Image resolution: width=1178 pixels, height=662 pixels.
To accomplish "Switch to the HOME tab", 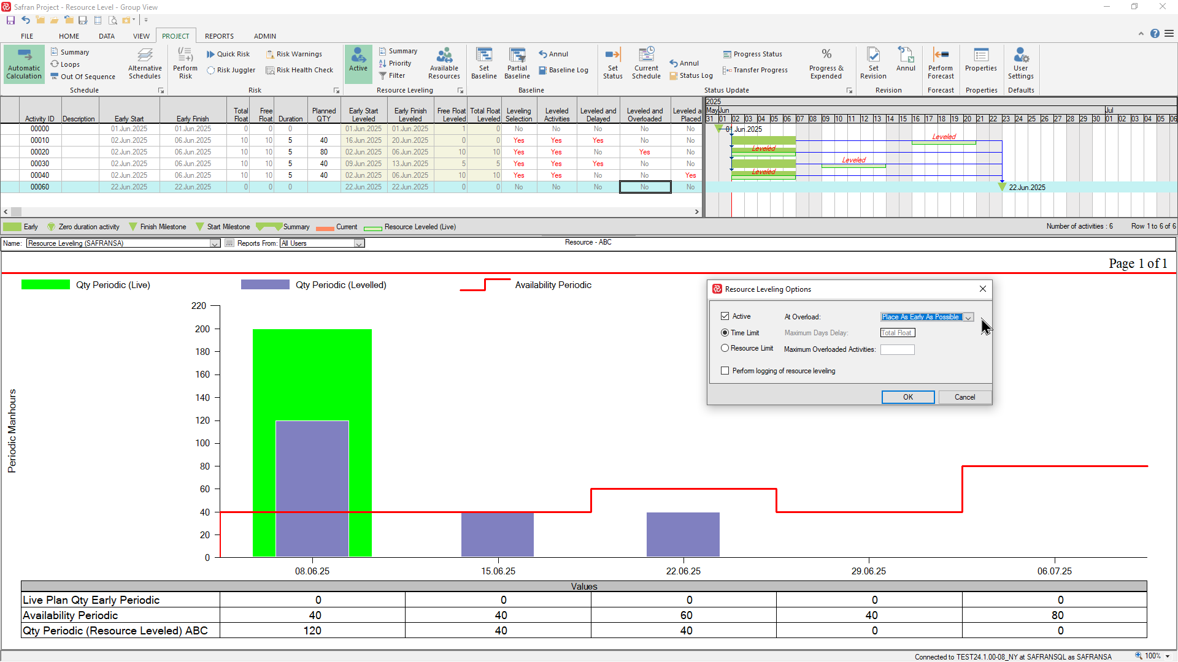I will (69, 36).
